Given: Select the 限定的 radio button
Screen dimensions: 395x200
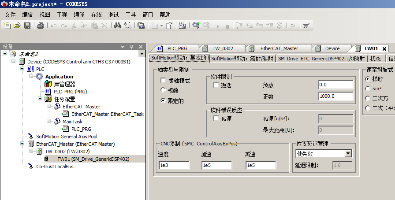Looking at the screenshot, I should (163, 100).
